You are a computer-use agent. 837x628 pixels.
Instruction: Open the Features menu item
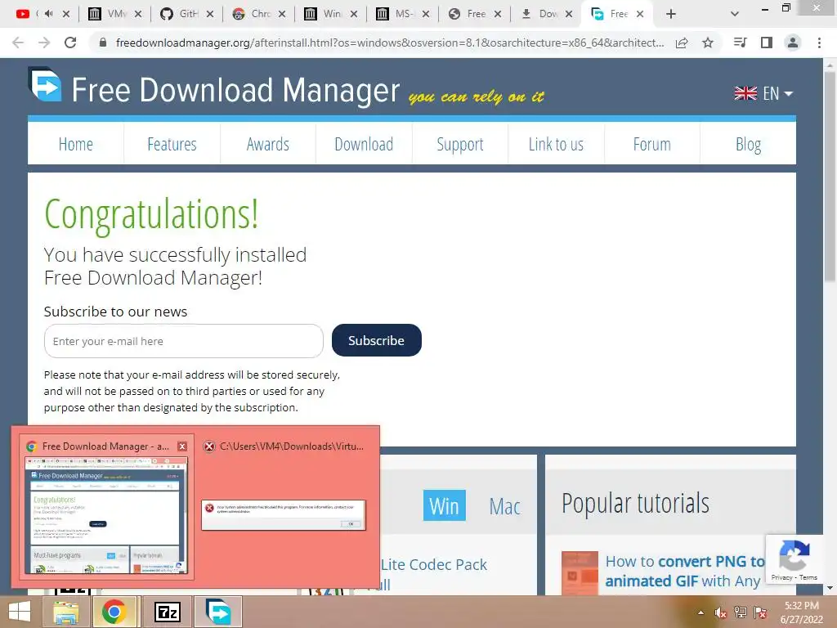tap(172, 144)
